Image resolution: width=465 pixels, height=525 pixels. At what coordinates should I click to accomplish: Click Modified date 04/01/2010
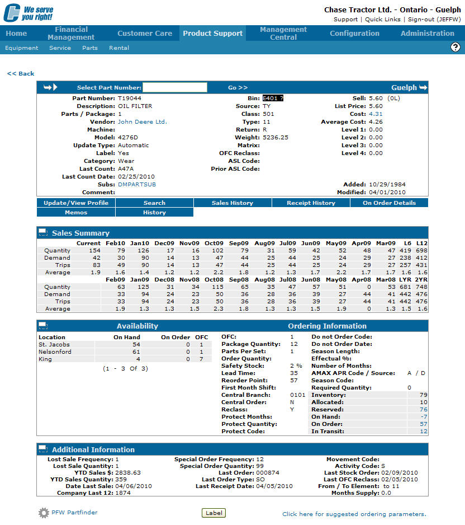click(387, 192)
